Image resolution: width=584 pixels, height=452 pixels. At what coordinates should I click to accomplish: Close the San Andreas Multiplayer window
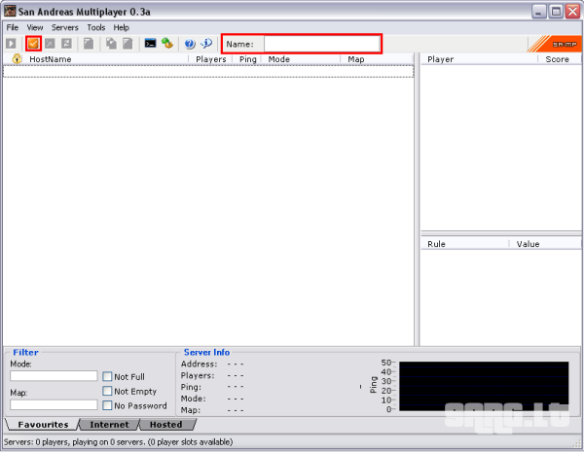point(573,12)
